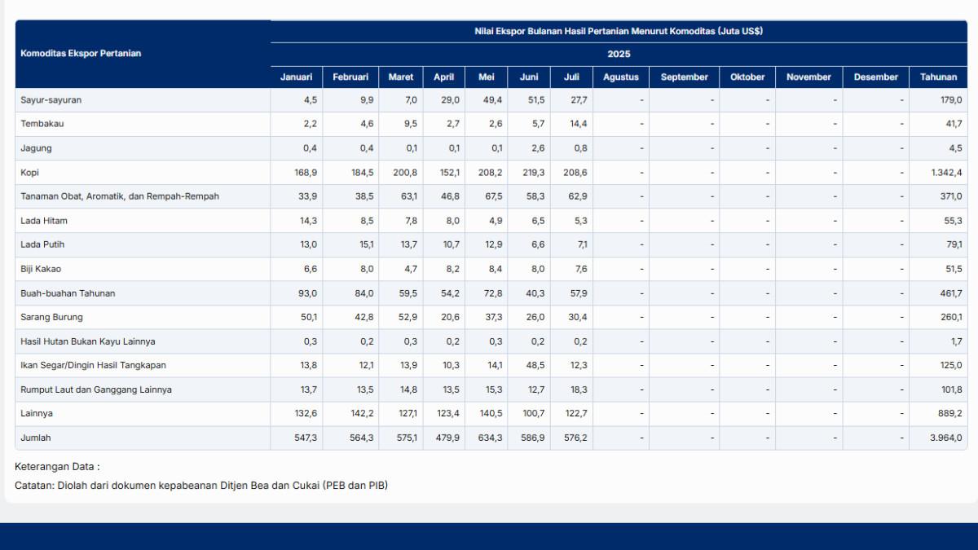This screenshot has width=978, height=550.
Task: Click the Agustus column header
Action: (621, 77)
